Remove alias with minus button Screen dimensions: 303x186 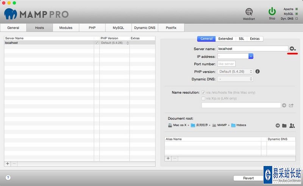[x=175, y=158]
